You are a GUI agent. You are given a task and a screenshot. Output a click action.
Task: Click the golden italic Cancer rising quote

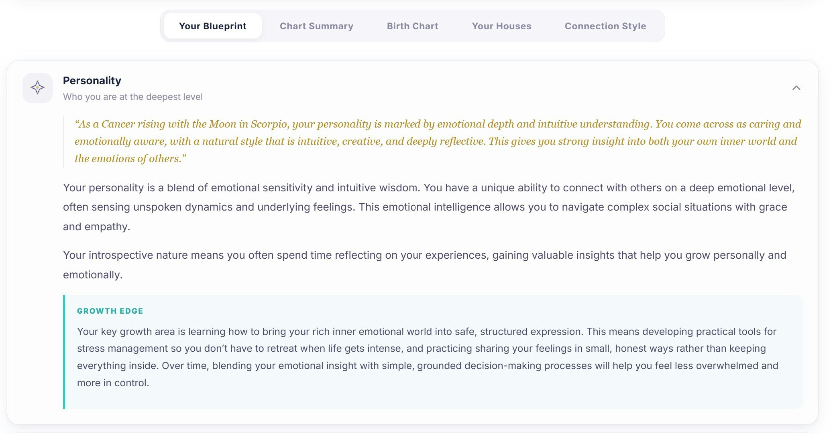pos(438,141)
